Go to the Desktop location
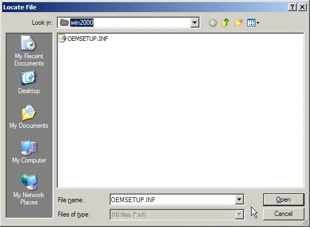This screenshot has width=310, height=227. (29, 82)
